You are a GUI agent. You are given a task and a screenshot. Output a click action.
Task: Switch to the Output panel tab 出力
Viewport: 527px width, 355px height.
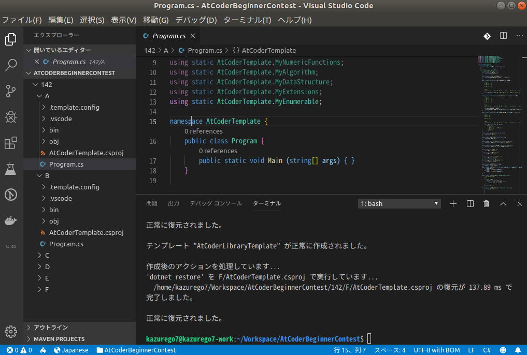(x=174, y=203)
